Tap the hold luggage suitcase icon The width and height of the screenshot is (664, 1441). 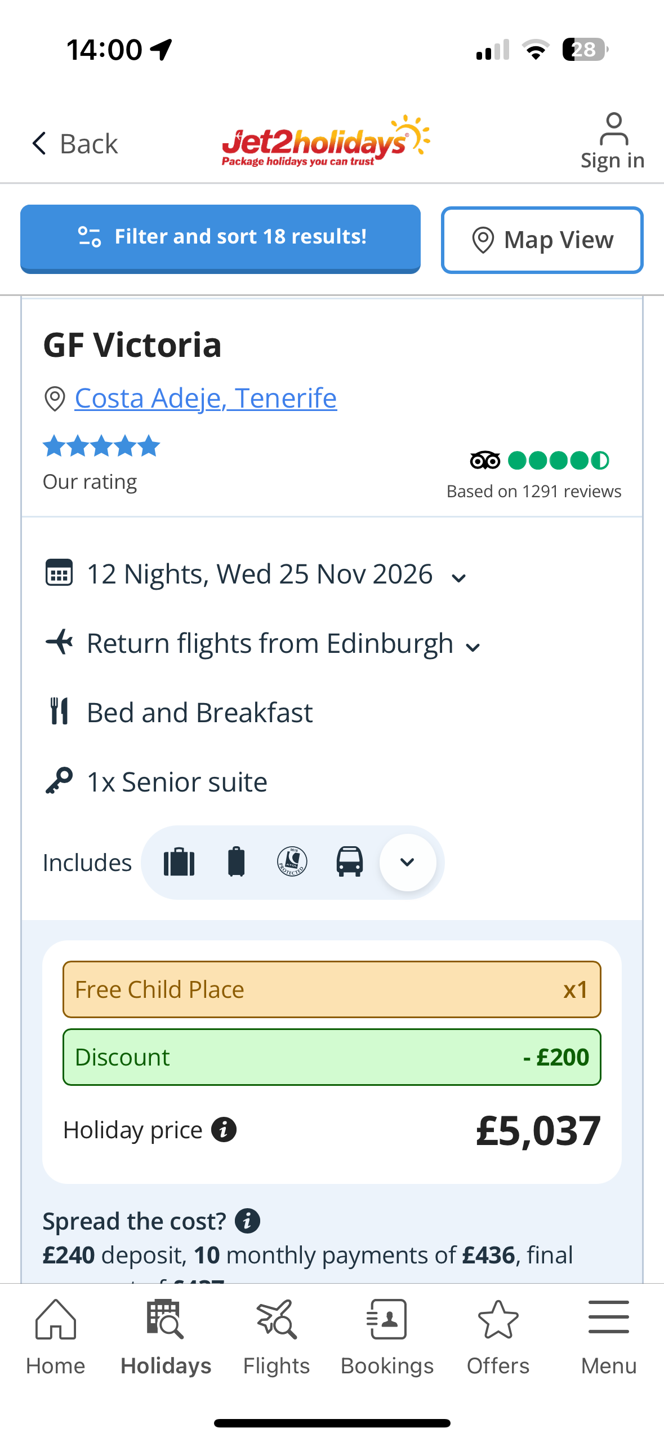179,862
